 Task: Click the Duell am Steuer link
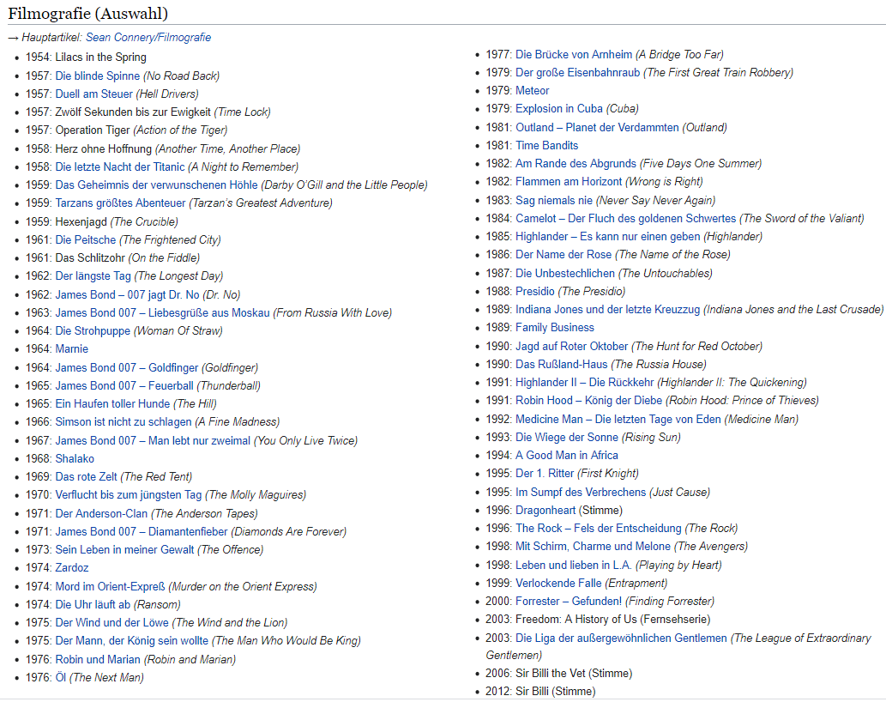pos(93,94)
